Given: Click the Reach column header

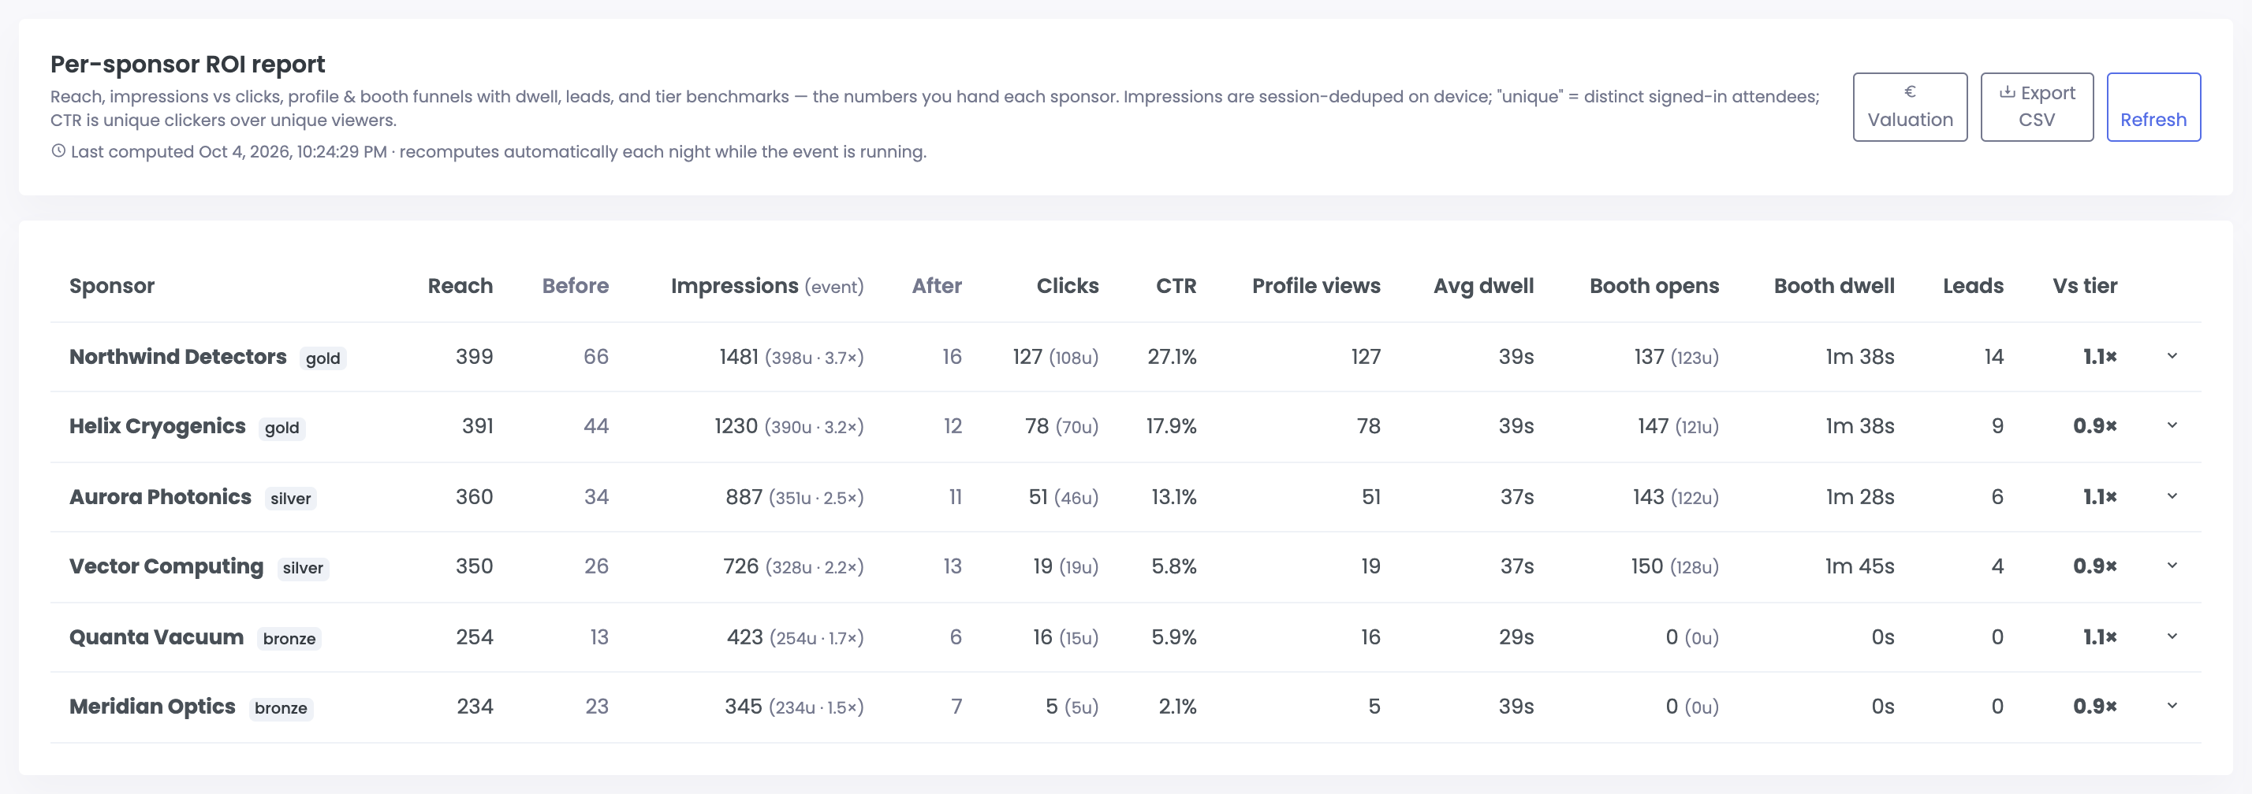Looking at the screenshot, I should pos(460,286).
